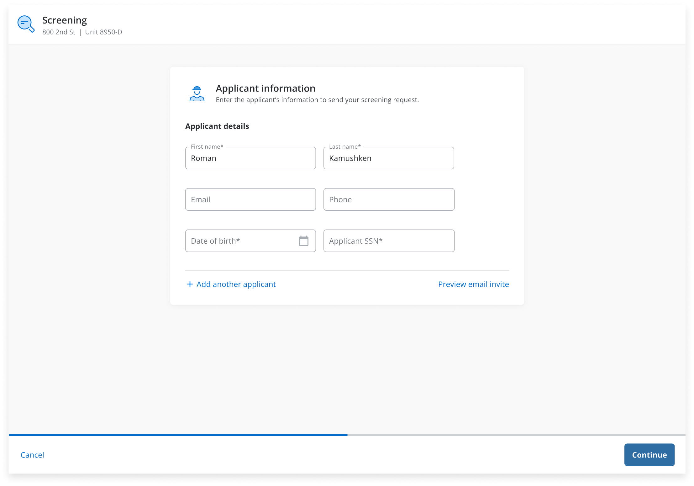Click the Screening page title
Image resolution: width=694 pixels, height=486 pixels.
pyautogui.click(x=65, y=20)
